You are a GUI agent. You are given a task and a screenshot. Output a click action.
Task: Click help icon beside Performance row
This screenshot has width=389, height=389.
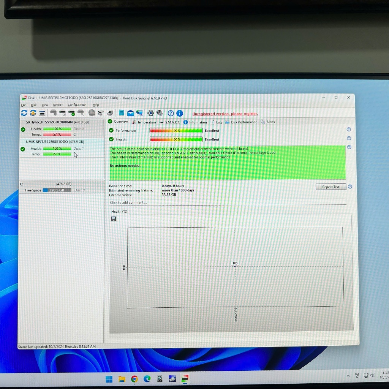[x=349, y=130]
